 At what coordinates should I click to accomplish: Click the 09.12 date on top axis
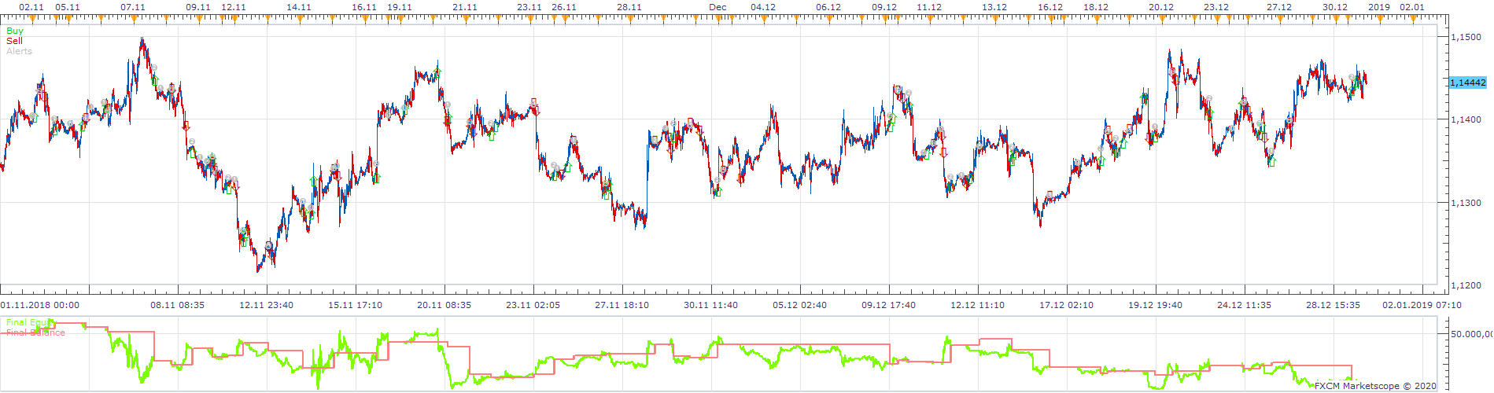pos(884,7)
